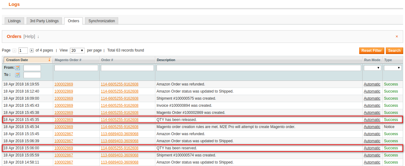This screenshot has width=405, height=166.
Task: Switch to the Listings tab
Action: (14, 21)
